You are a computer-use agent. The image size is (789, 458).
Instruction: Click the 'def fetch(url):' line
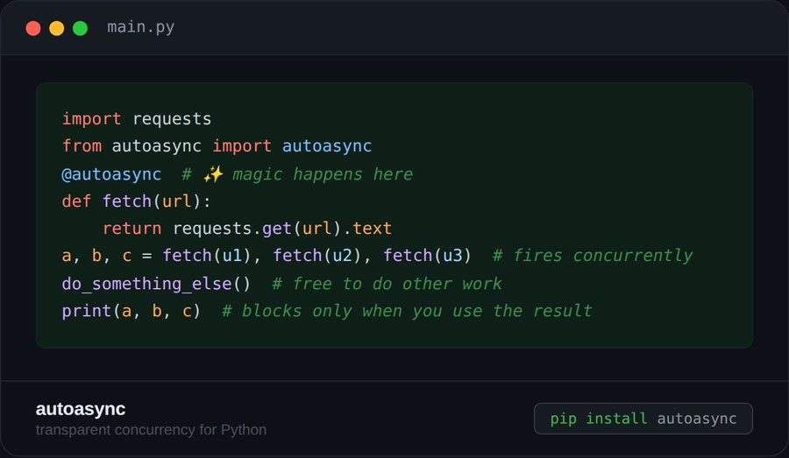click(137, 201)
